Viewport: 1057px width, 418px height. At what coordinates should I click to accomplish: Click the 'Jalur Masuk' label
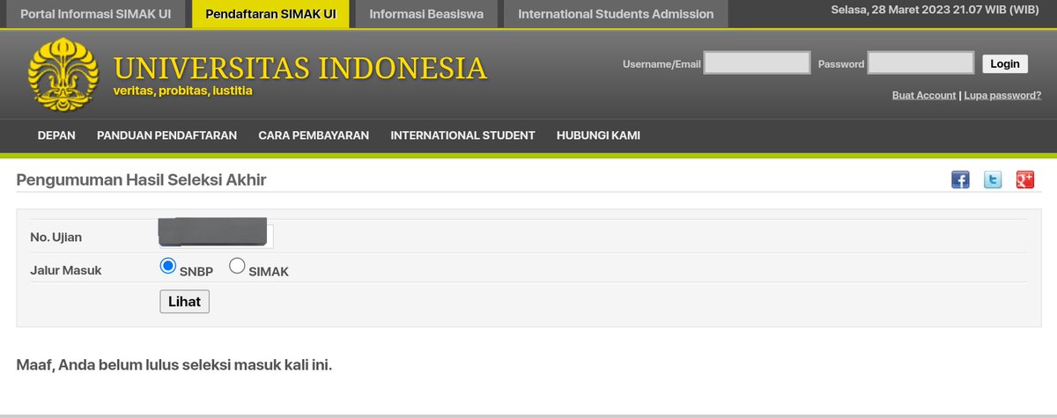pos(66,270)
